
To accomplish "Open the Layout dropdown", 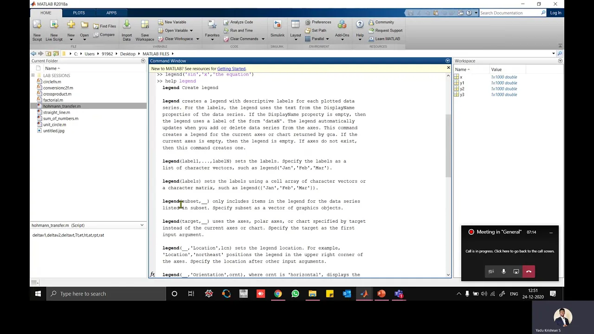I will [x=296, y=39].
